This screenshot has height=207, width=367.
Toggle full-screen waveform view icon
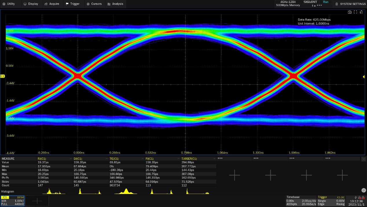click(356, 12)
